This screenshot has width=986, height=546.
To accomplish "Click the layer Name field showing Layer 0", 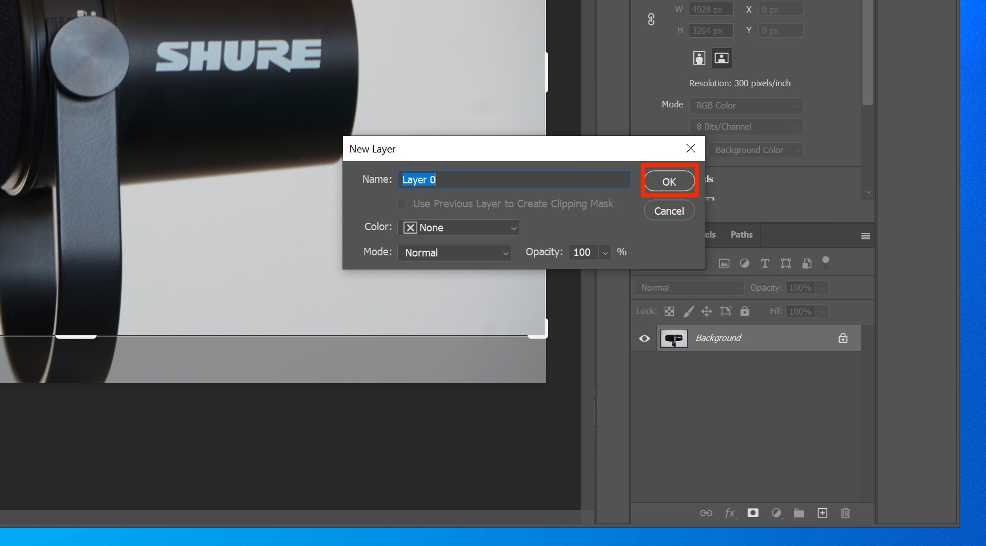I will click(514, 180).
